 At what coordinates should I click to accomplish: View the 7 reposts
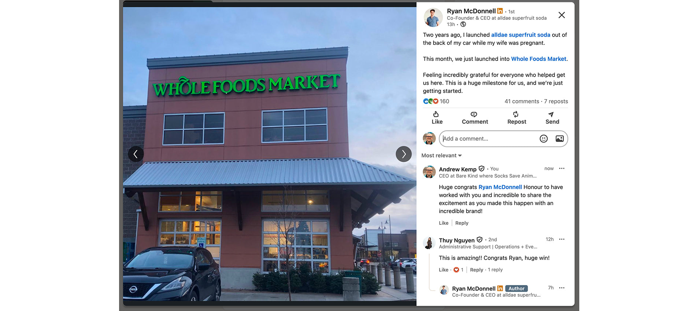pos(556,101)
